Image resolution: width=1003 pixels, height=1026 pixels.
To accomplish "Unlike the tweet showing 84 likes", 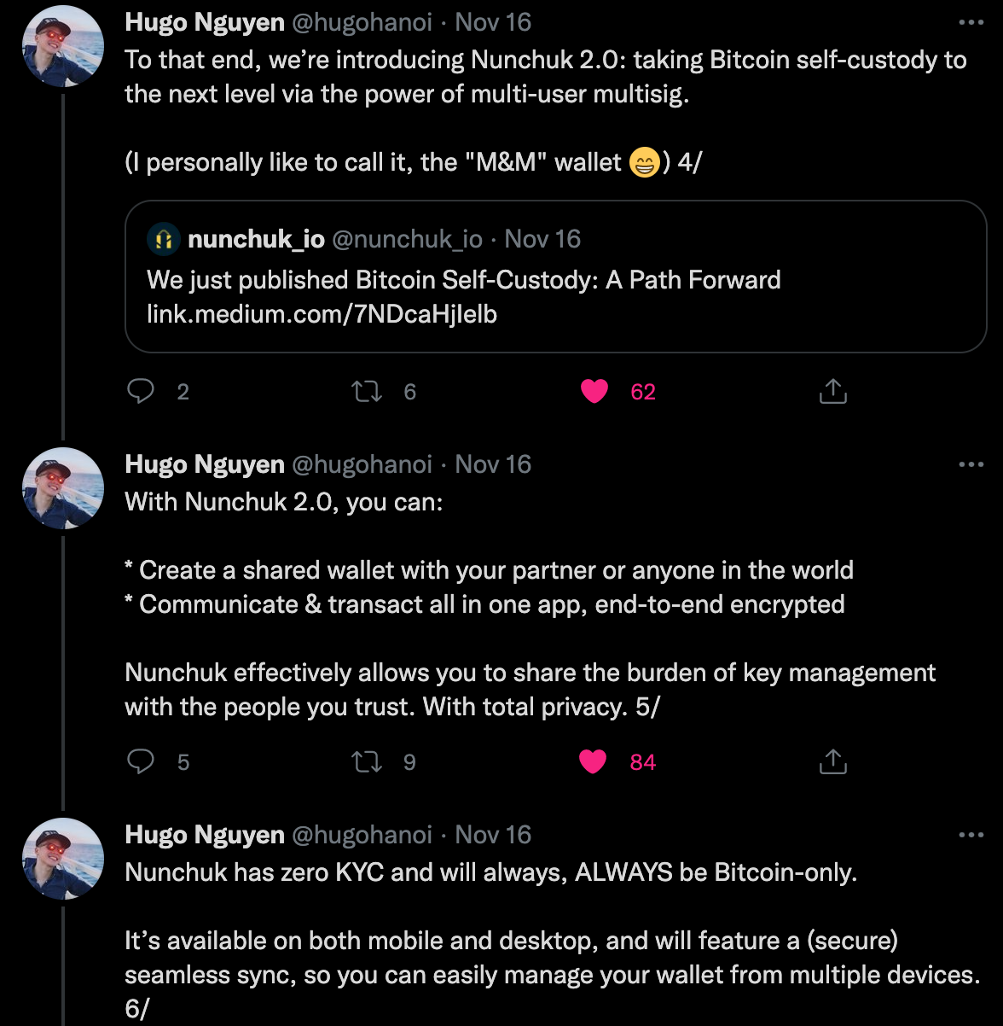I will pos(593,761).
